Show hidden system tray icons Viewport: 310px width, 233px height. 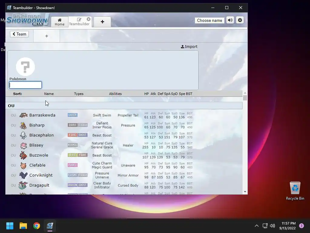click(257, 226)
